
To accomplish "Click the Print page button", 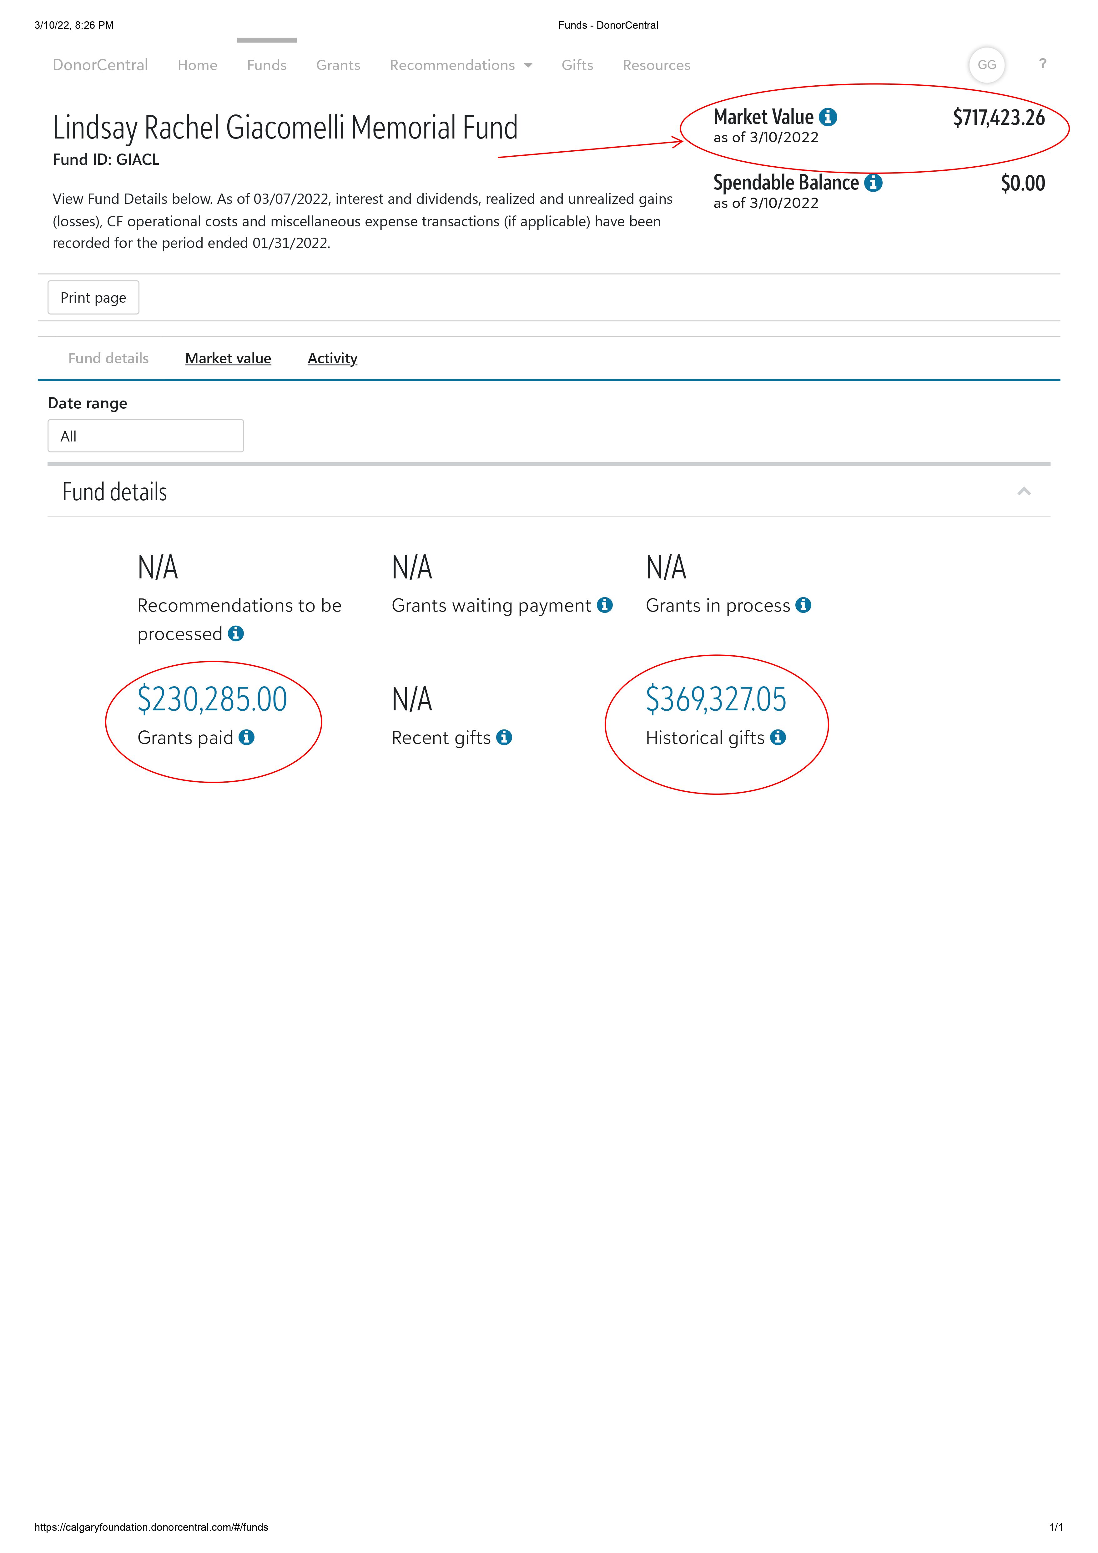I will 93,298.
